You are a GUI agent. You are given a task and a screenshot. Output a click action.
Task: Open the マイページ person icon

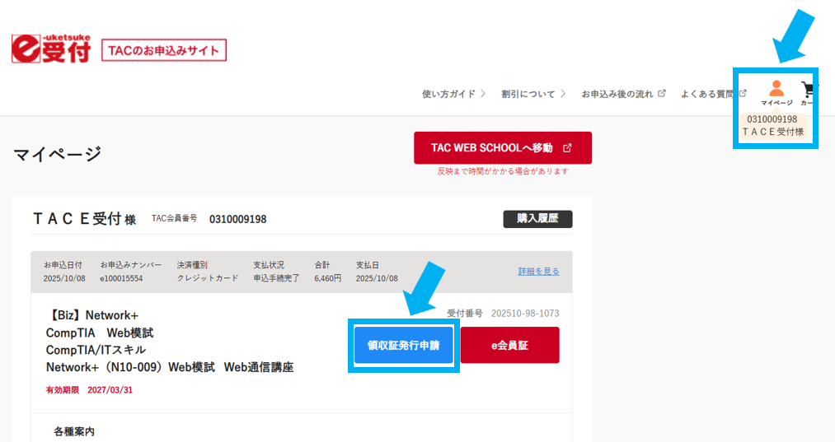click(x=776, y=89)
